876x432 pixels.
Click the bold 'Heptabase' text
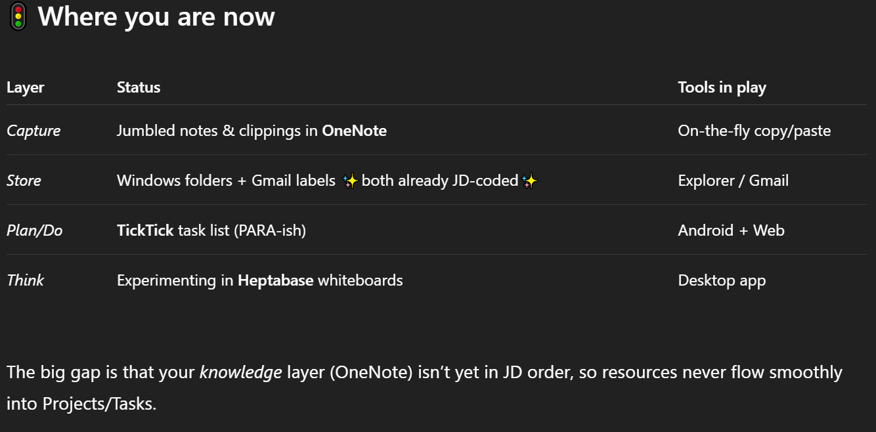point(275,281)
